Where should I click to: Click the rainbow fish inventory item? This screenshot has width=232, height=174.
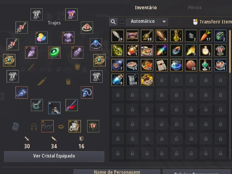pos(162,50)
